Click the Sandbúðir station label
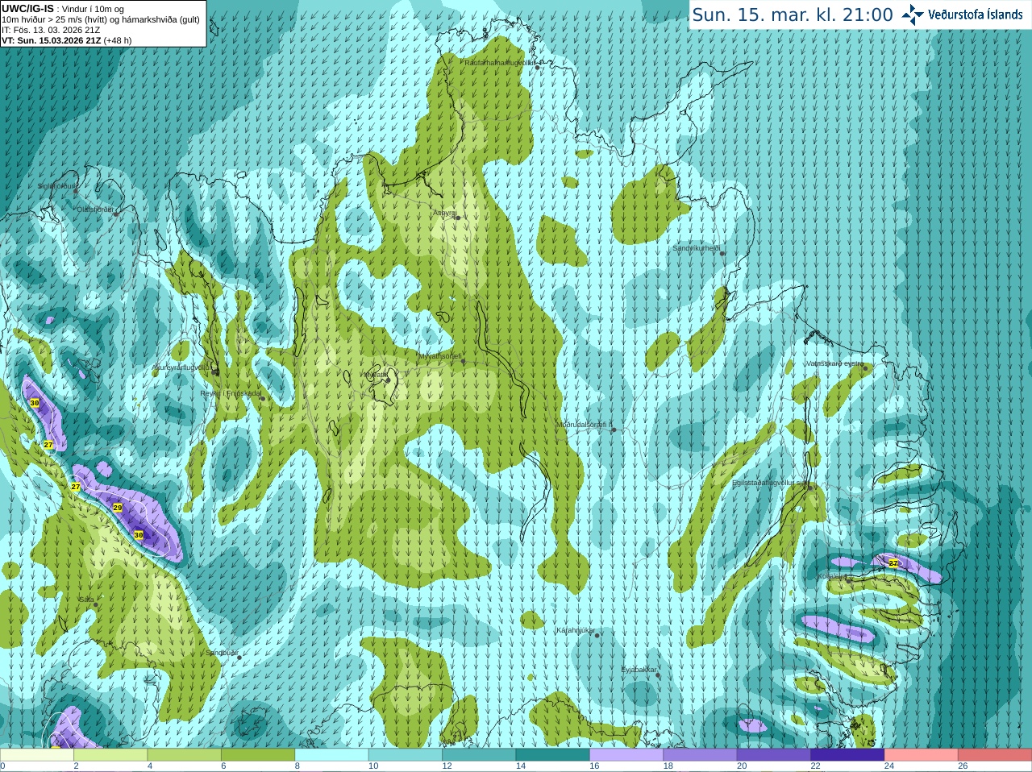 coord(222,653)
